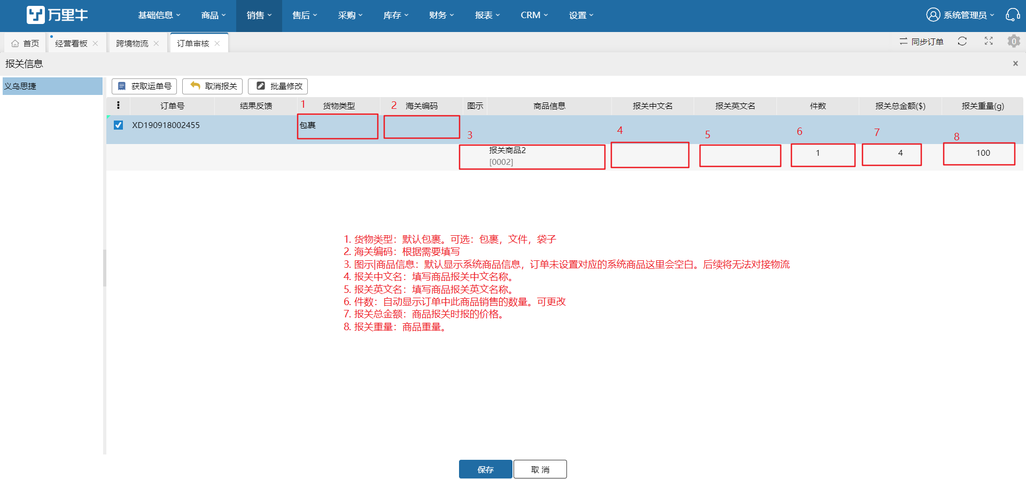The height and width of the screenshot is (479, 1026).
Task: Open the column options dots icon
Action: point(118,106)
